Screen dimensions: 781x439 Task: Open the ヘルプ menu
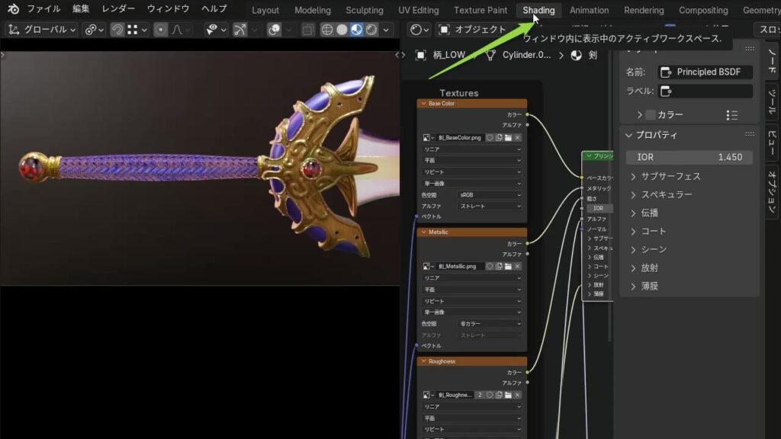click(x=214, y=9)
